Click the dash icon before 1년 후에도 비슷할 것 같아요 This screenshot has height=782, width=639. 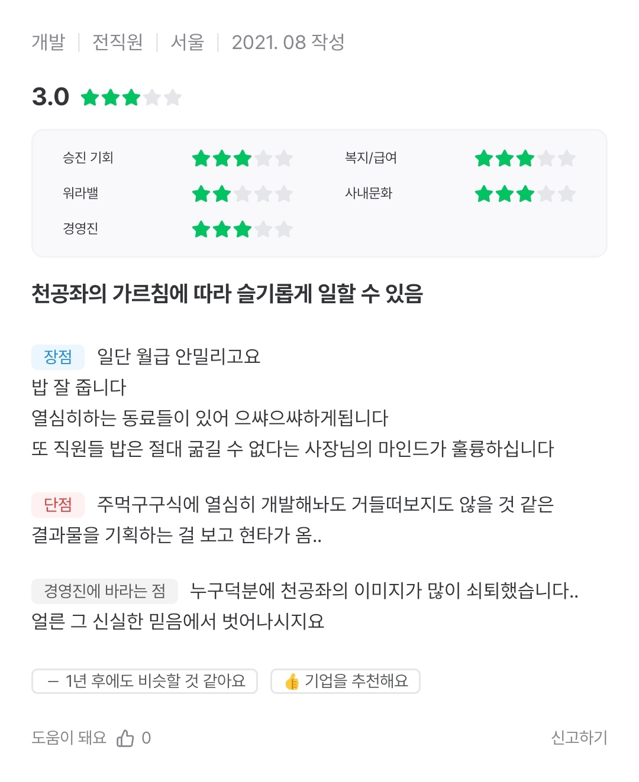tap(53, 682)
